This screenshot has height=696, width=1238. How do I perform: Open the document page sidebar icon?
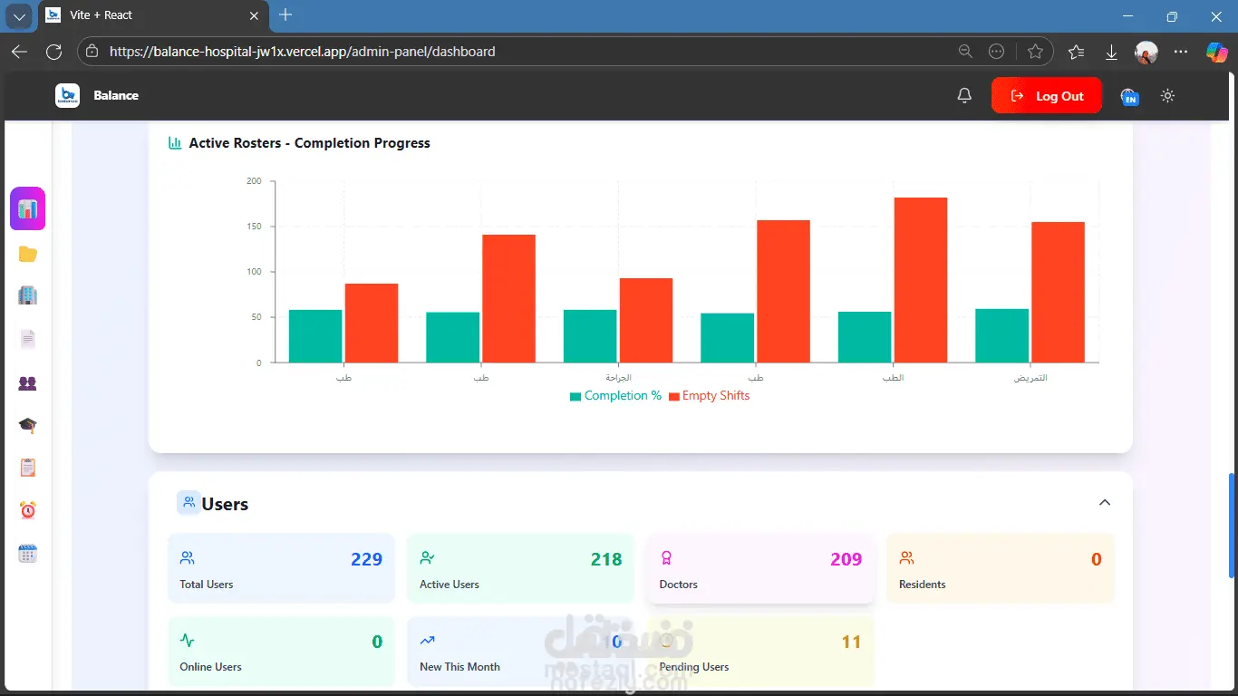click(28, 339)
